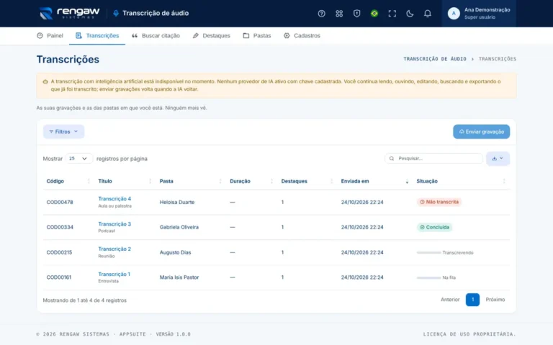Open the Transcrição 1 link
This screenshot has width=553, height=345.
pyautogui.click(x=114, y=275)
